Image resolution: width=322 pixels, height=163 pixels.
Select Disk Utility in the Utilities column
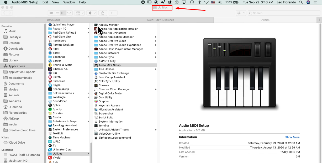coord(105,97)
